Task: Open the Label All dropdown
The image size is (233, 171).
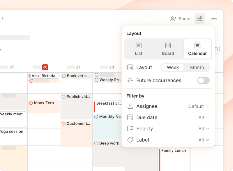Action: point(203,140)
